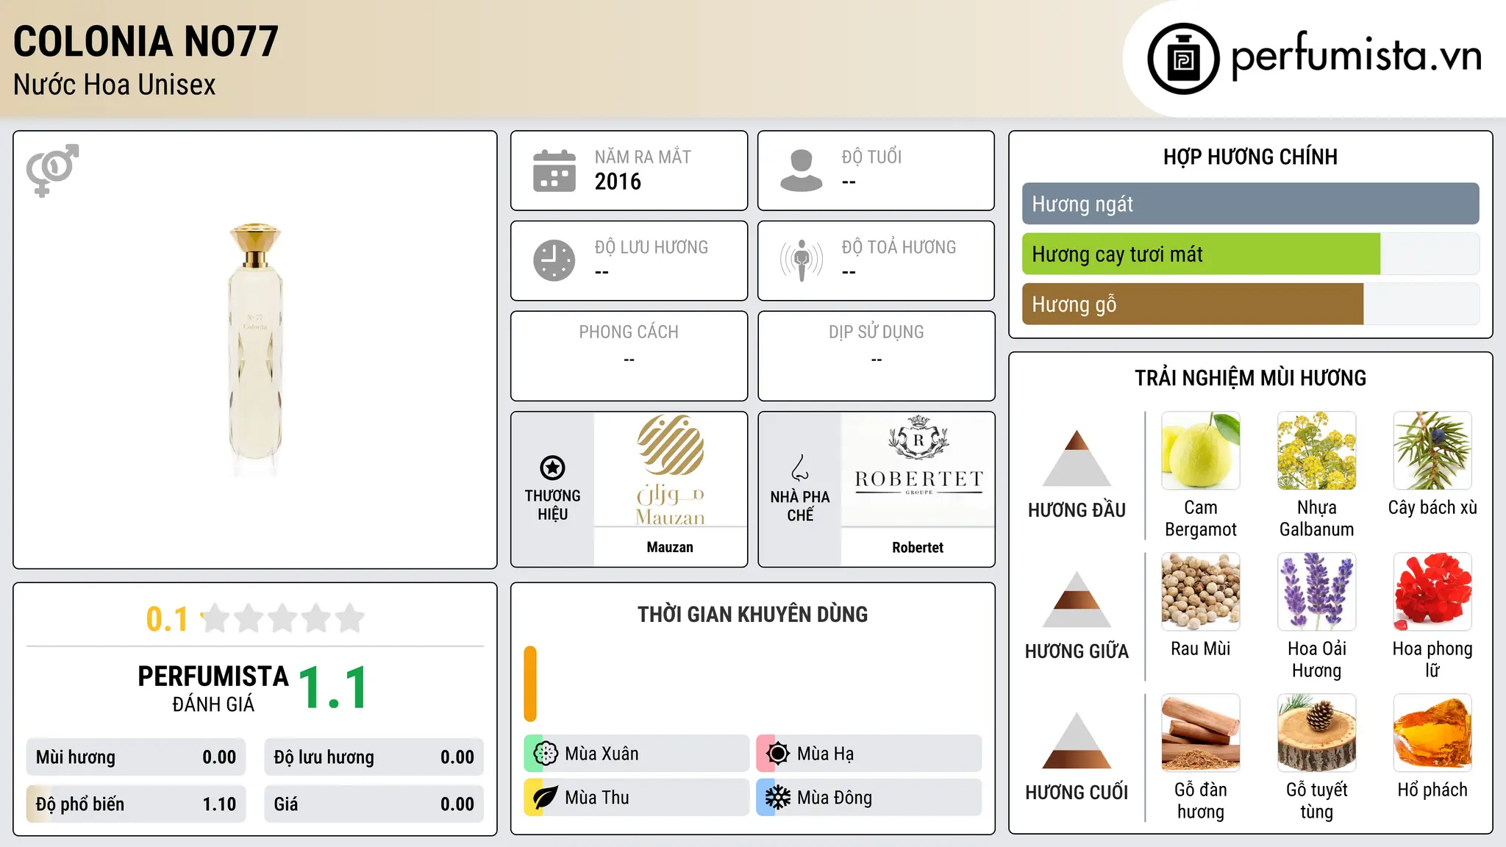Click the five-star rating row
The image size is (1506, 847).
[x=282, y=618]
